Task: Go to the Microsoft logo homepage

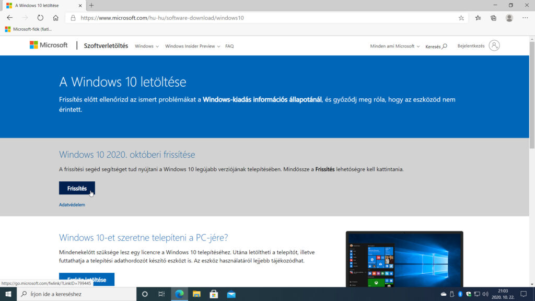Action: tap(49, 45)
